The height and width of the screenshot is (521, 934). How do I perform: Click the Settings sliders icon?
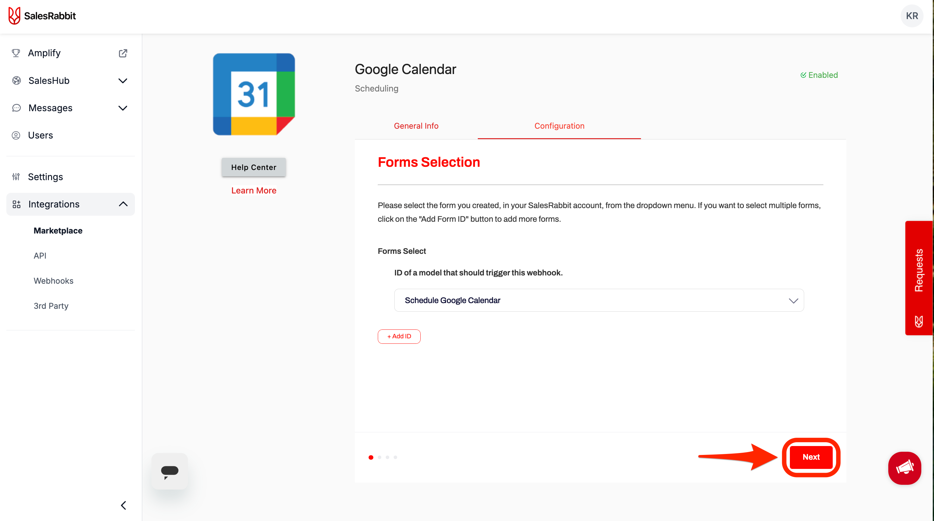pos(16,177)
